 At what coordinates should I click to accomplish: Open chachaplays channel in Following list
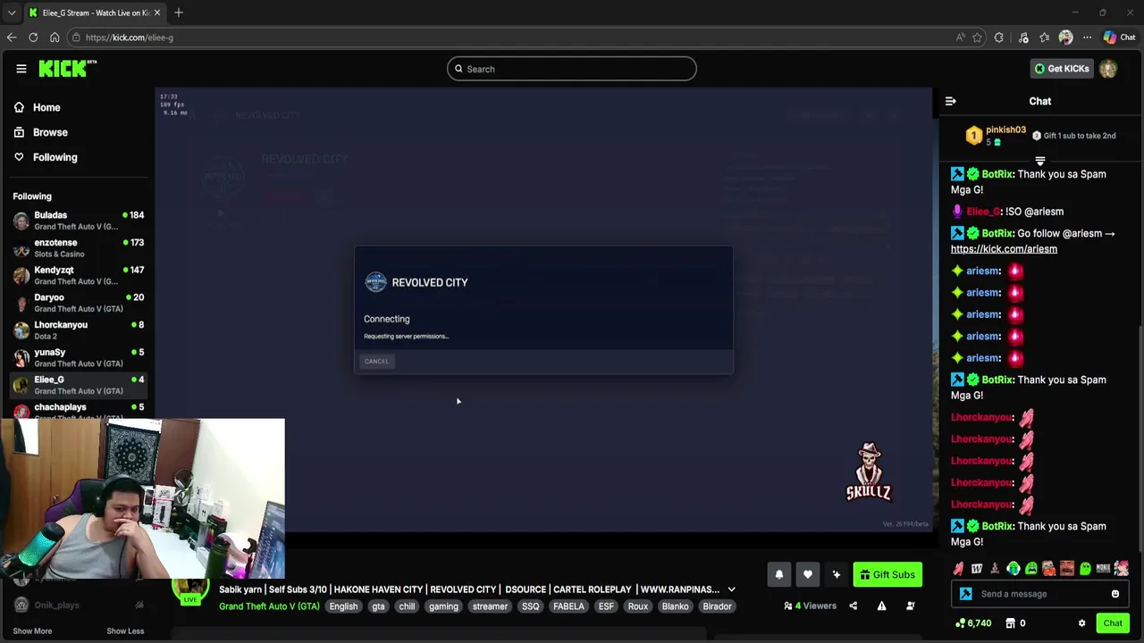pos(79,410)
